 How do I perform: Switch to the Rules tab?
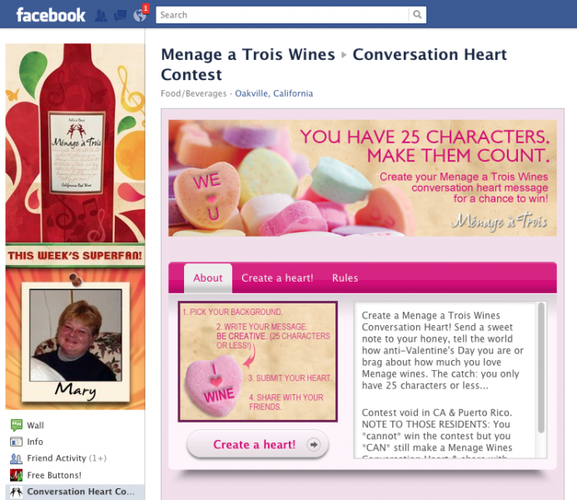pos(345,278)
